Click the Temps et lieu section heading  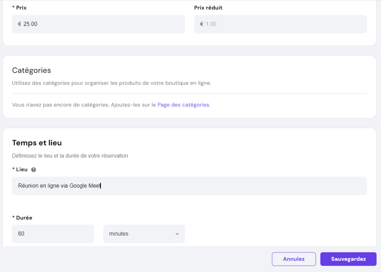pos(37,143)
